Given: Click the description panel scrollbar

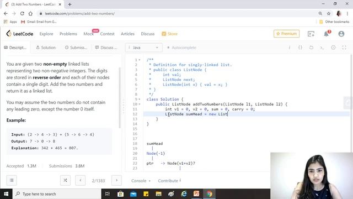Looking at the screenshot, I should point(120,98).
